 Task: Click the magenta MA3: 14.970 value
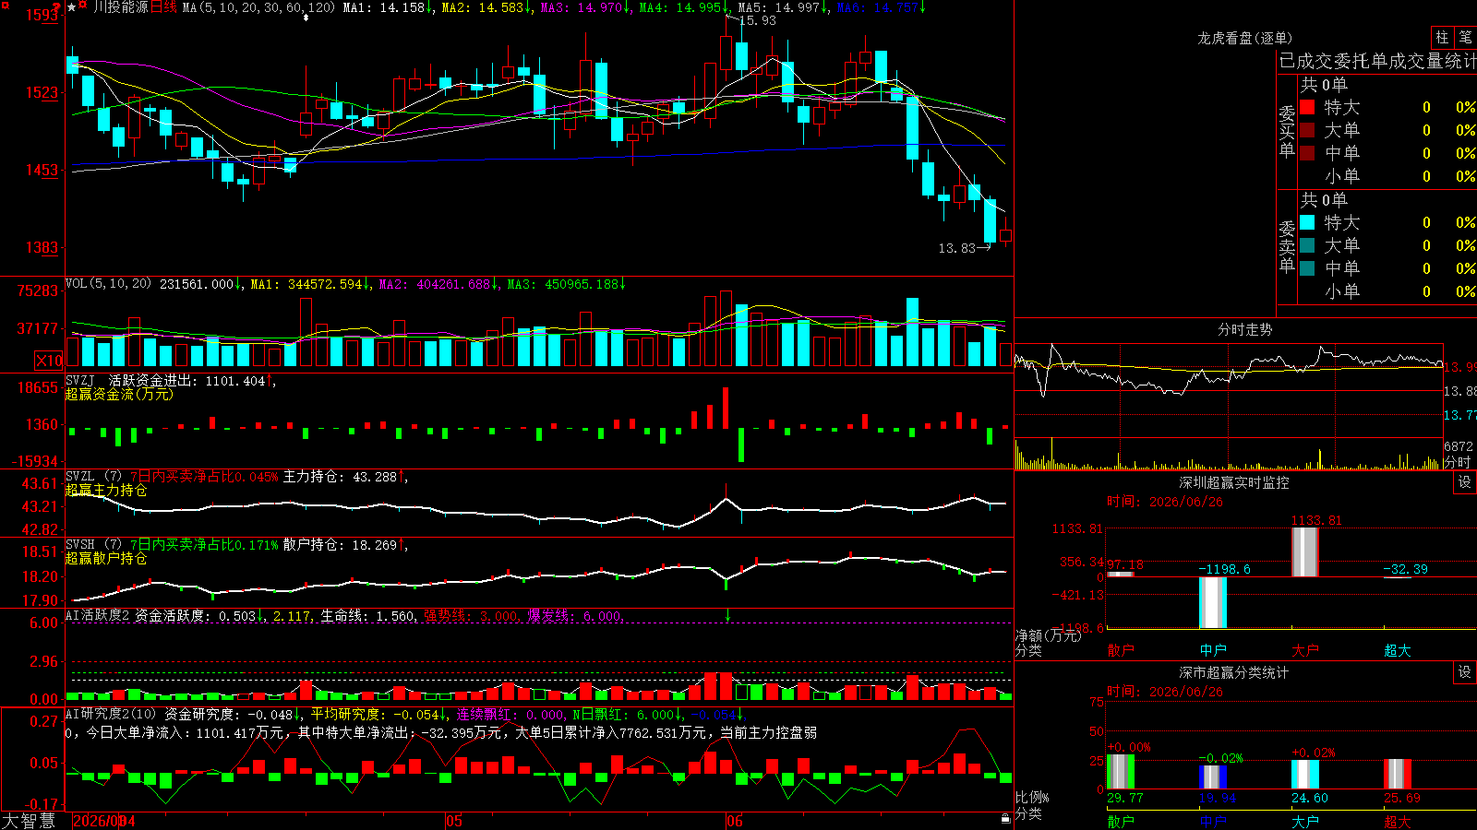pyautogui.click(x=584, y=7)
